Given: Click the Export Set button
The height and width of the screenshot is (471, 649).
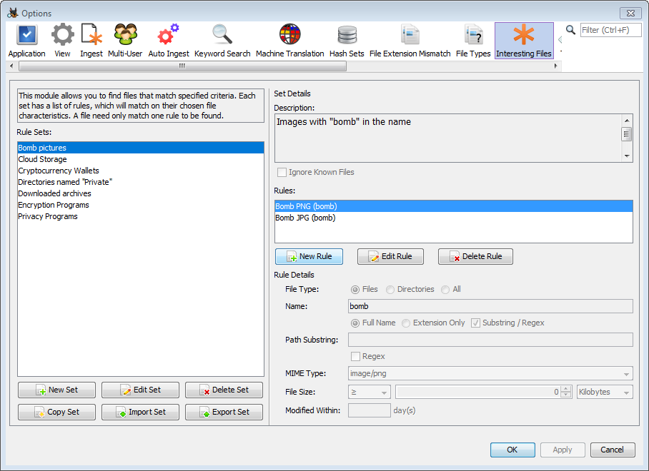Looking at the screenshot, I should click(224, 412).
